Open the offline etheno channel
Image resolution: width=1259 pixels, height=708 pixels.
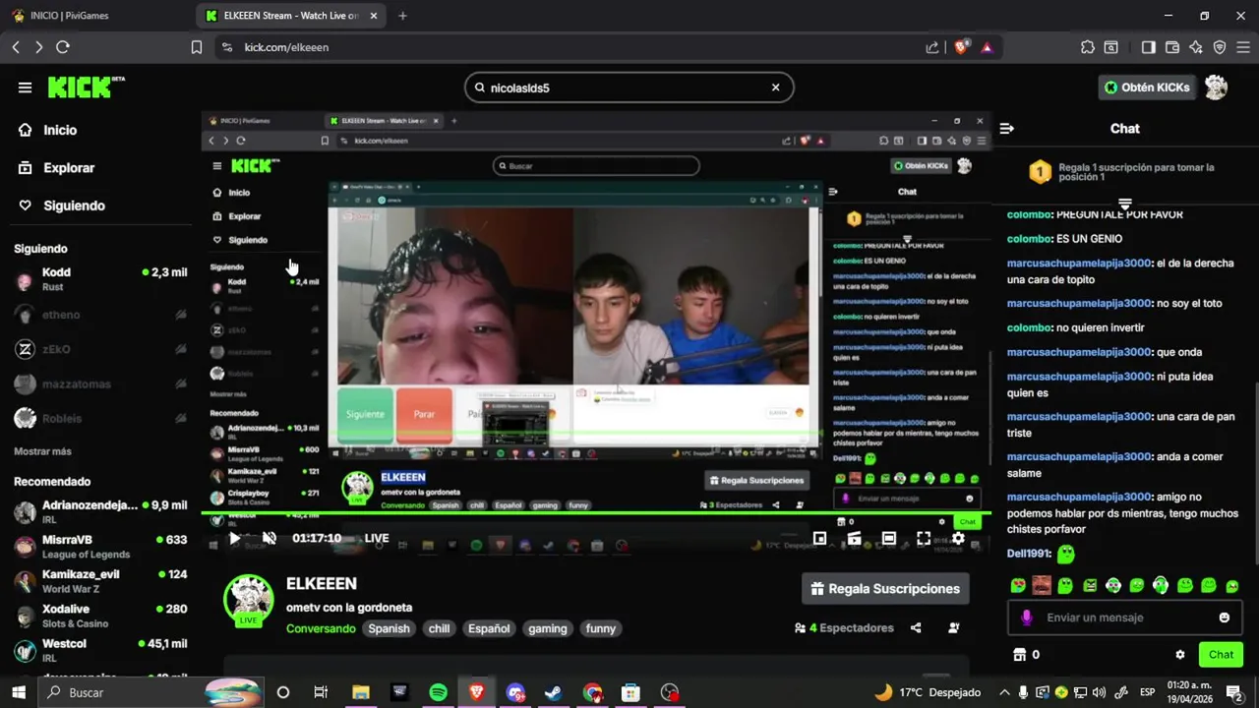99,315
